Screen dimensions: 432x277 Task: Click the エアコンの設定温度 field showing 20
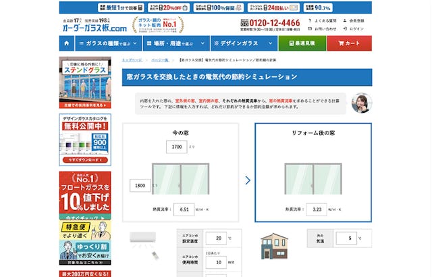(x=216, y=238)
